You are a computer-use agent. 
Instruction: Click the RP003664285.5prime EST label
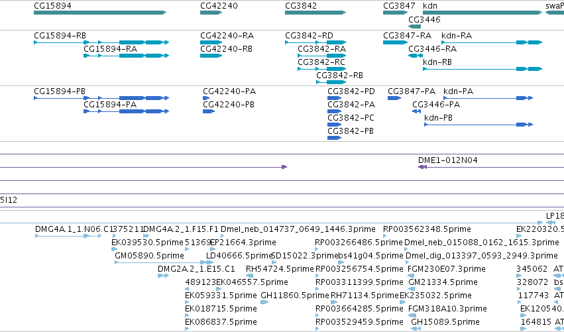(x=359, y=309)
